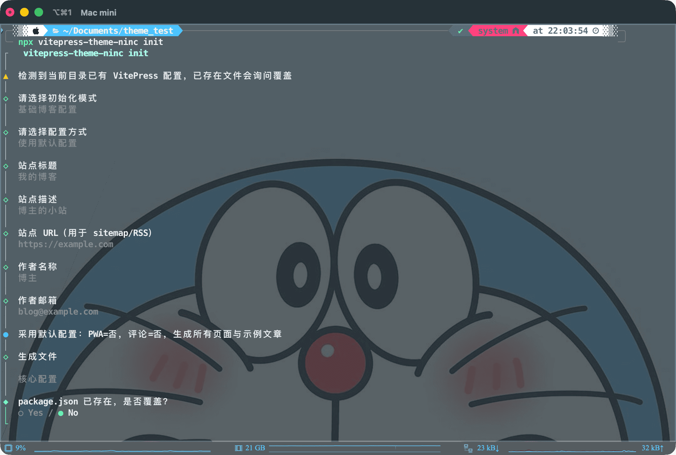Click the network icon beside 23 kB
The image size is (676, 455).
468,448
